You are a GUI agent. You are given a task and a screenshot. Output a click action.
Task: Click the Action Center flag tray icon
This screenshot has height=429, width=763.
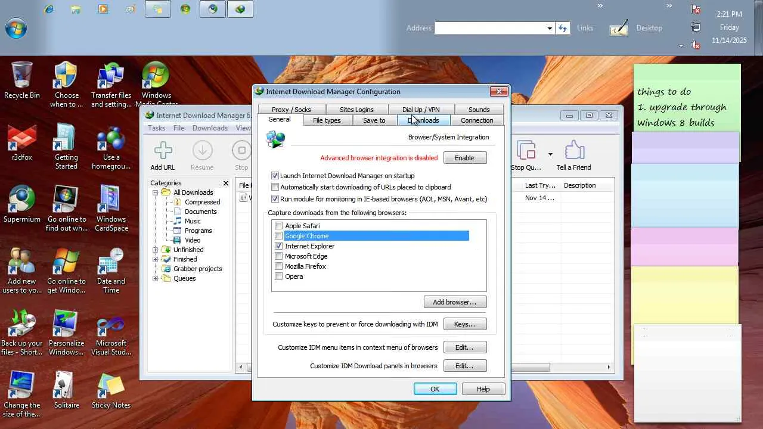(x=695, y=9)
